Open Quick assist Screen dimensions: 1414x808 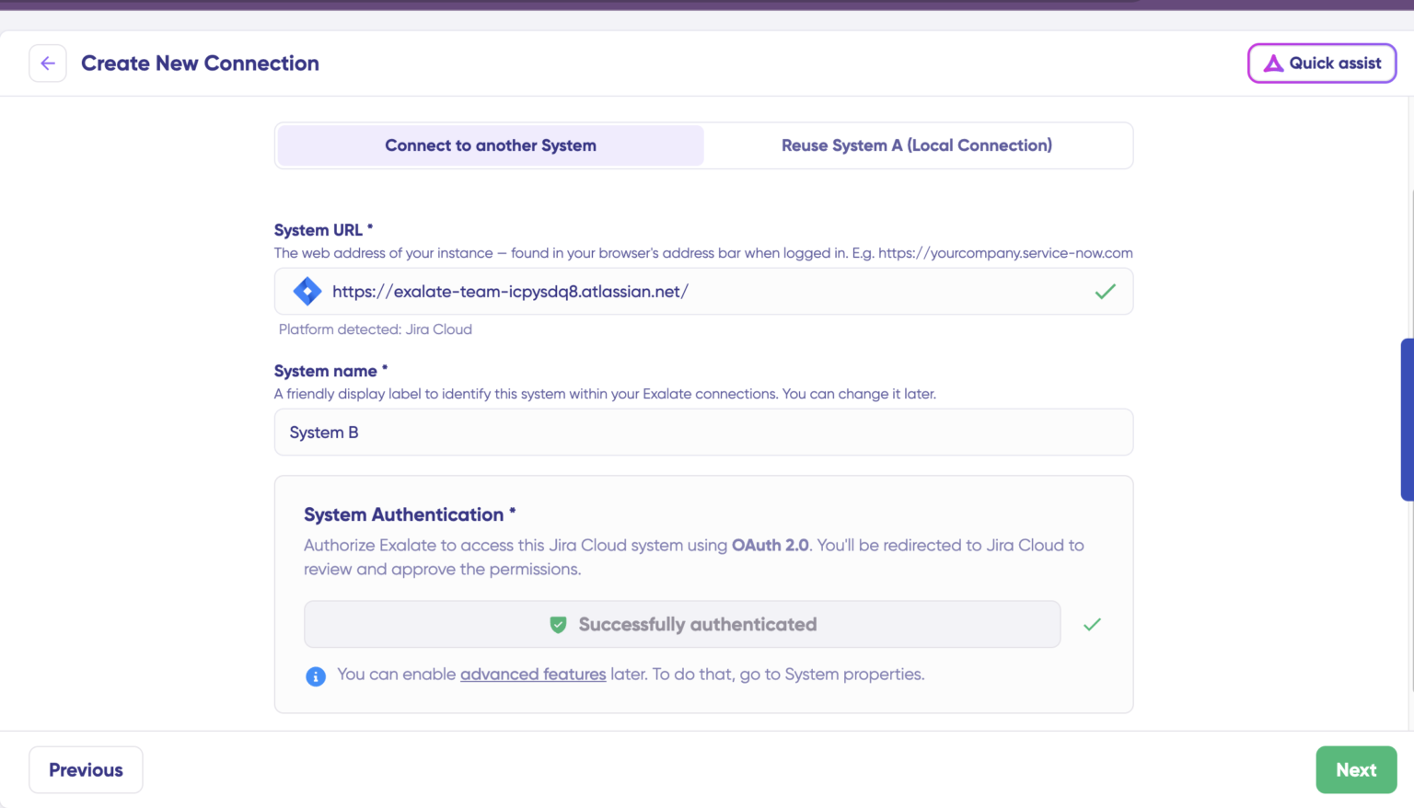[x=1322, y=63]
